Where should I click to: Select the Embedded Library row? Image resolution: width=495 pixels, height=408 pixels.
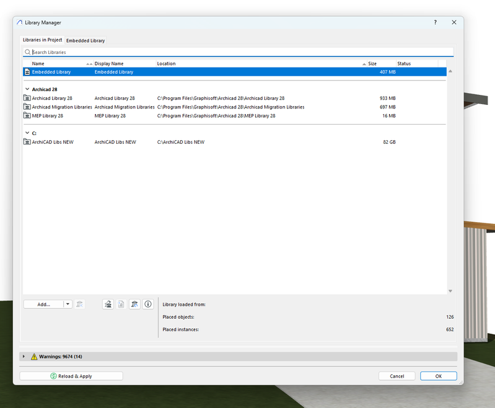click(235, 72)
